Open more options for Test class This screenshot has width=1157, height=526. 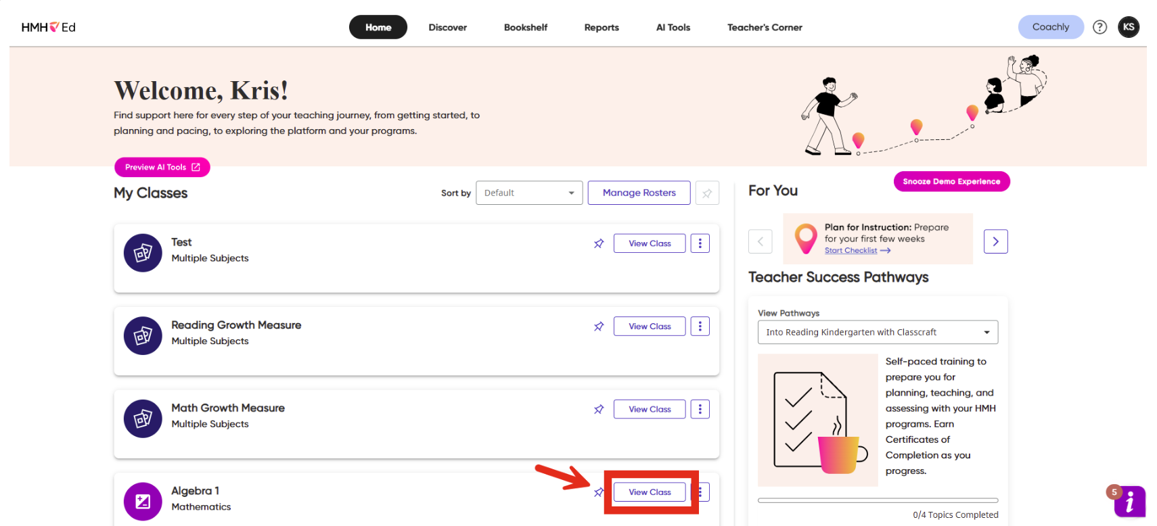[700, 243]
